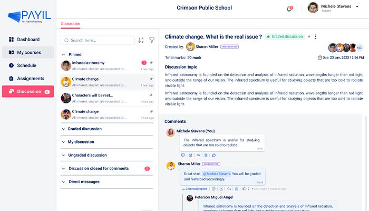
Task: Open My courses in sidebar
Action: pos(28,52)
